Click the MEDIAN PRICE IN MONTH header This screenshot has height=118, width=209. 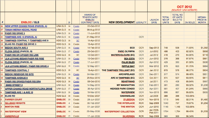(202, 20)
